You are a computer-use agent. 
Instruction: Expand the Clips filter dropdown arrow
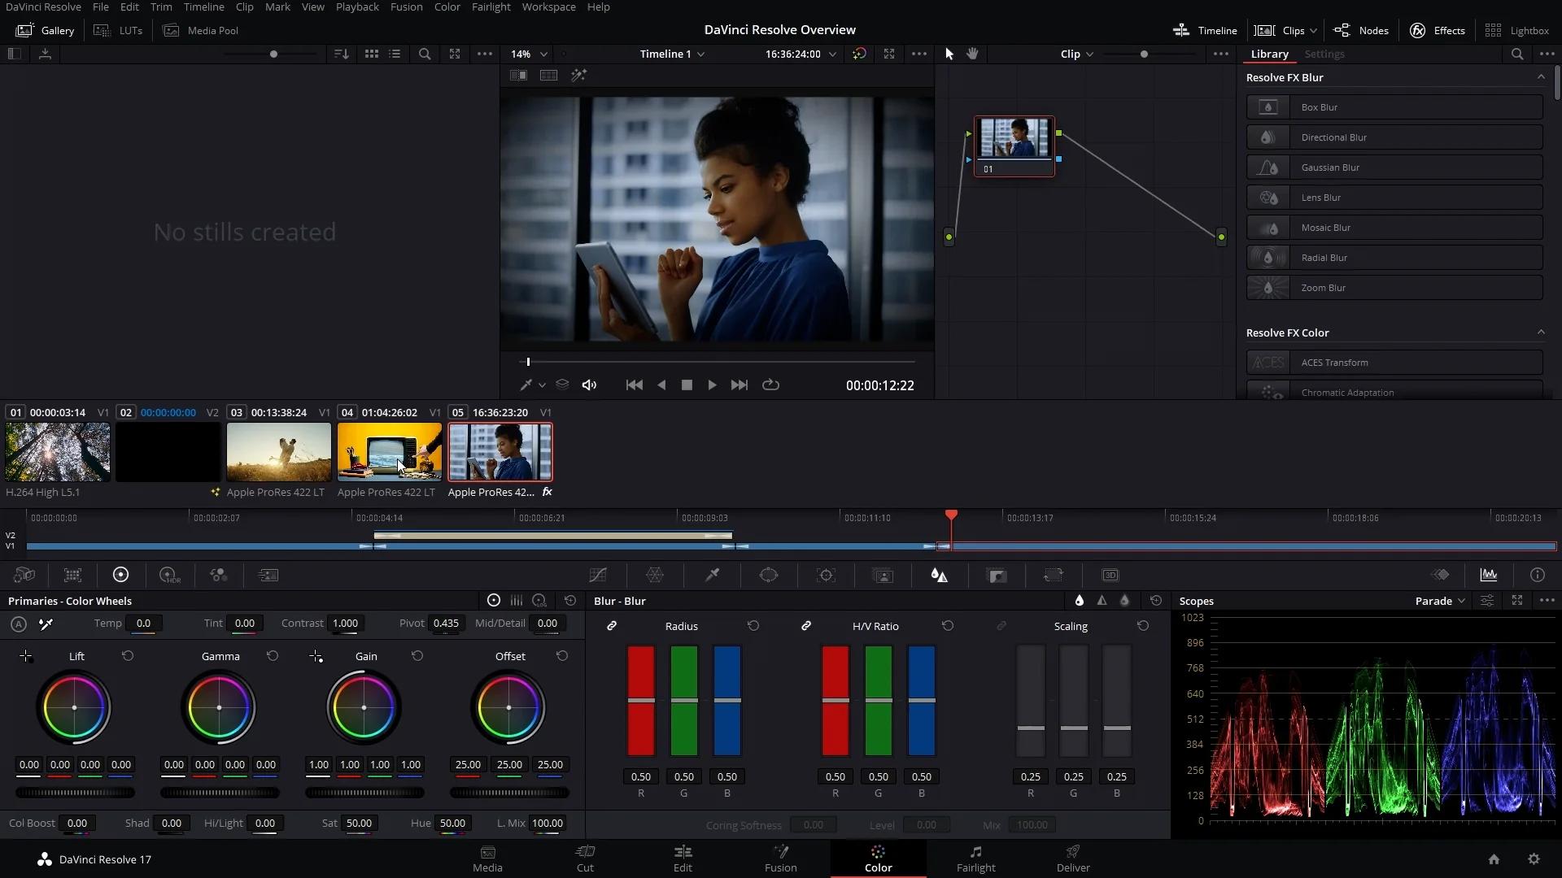coord(1313,31)
